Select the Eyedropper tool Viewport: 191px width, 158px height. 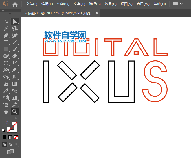coord(6,91)
